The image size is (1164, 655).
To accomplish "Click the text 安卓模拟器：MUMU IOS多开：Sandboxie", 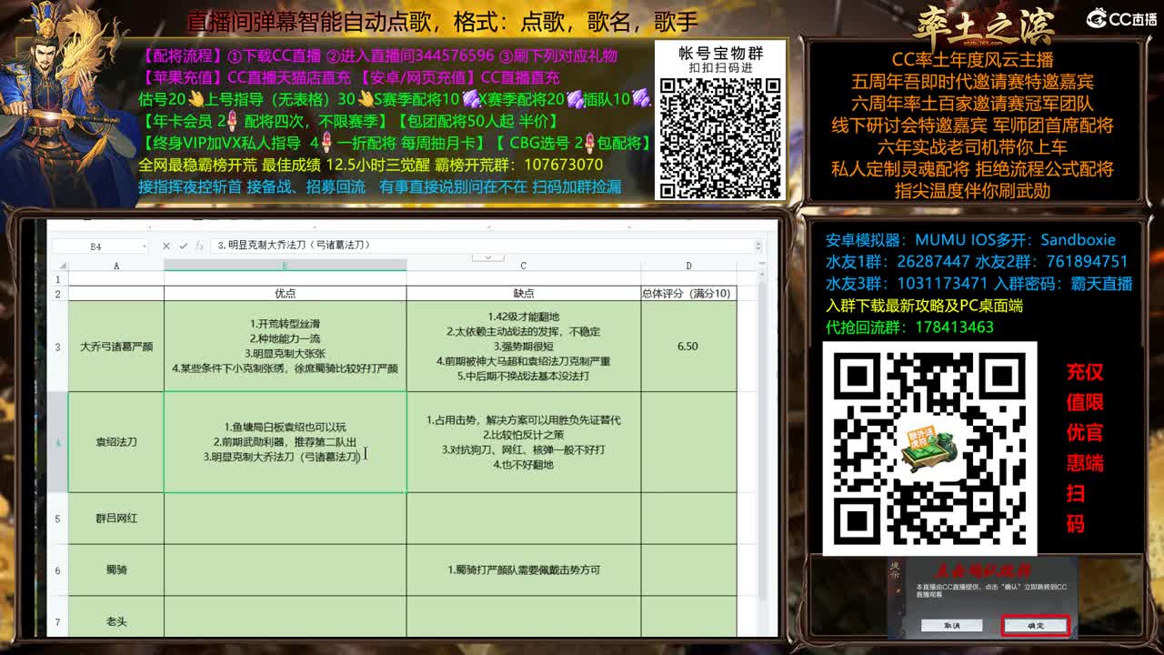I will pyautogui.click(x=970, y=240).
